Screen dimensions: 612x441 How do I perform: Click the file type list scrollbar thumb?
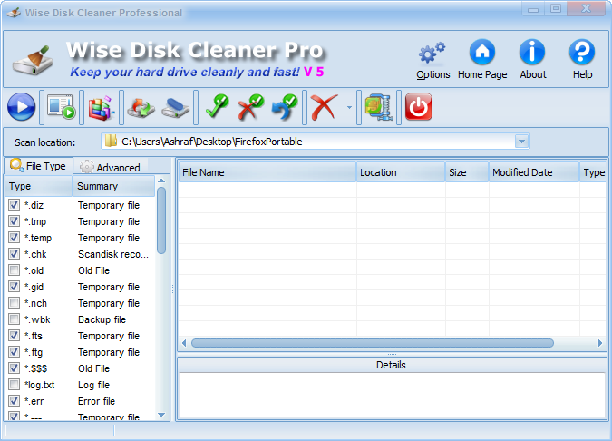point(161,220)
